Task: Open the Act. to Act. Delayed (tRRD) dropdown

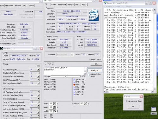Action: pos(38,109)
